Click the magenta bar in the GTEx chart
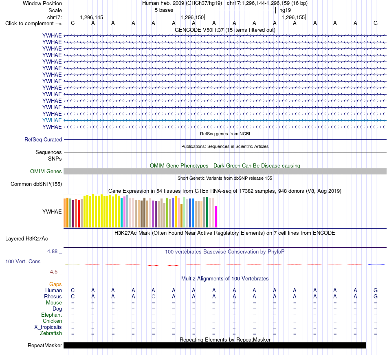 [216, 216]
